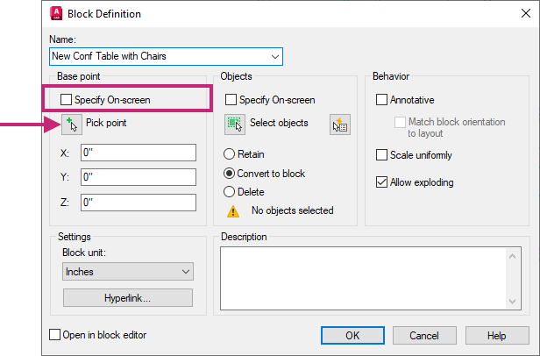This screenshot has height=356, width=540.
Task: Open the Block unit Inches dropdown
Action: 185,272
